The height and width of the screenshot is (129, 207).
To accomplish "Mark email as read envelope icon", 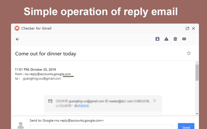I will tap(184, 39).
